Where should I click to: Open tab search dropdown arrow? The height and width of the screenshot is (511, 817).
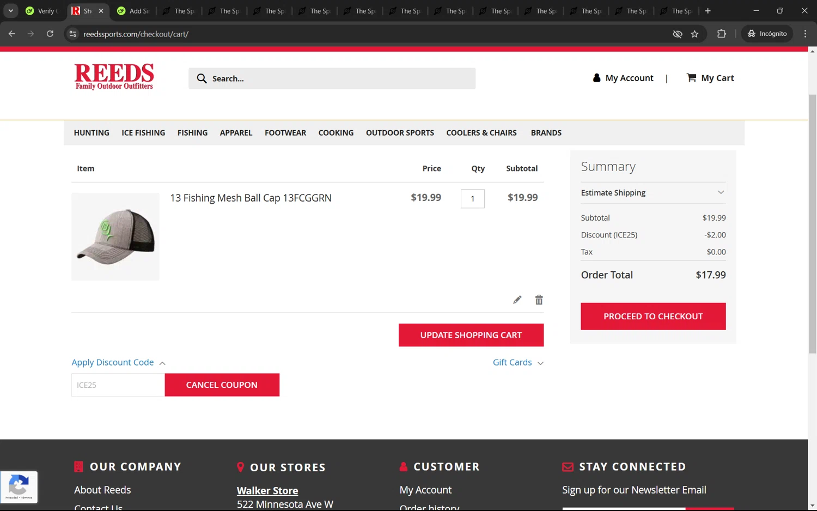coord(10,11)
